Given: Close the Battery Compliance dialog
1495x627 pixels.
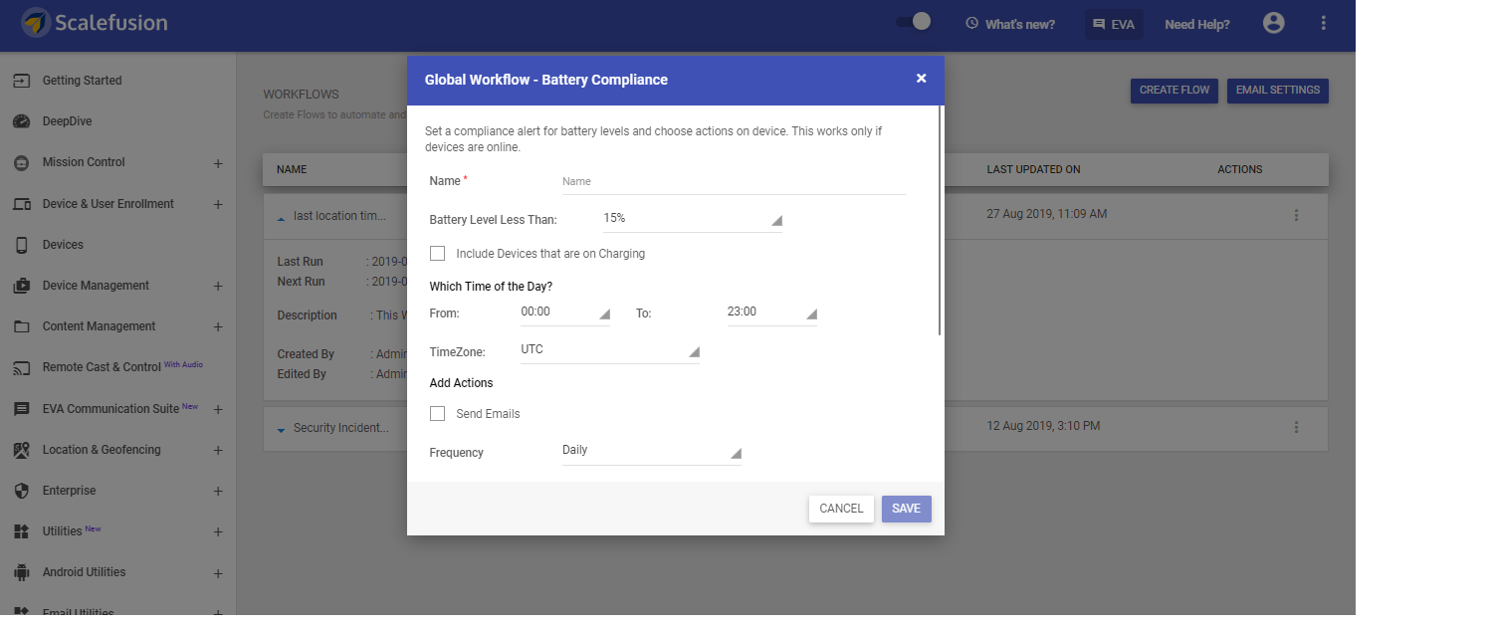Looking at the screenshot, I should (922, 79).
